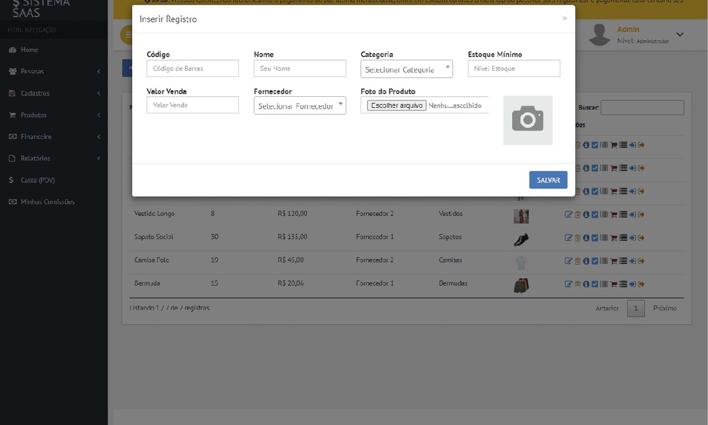
Task: Click the SALVAR button
Action: (x=548, y=180)
